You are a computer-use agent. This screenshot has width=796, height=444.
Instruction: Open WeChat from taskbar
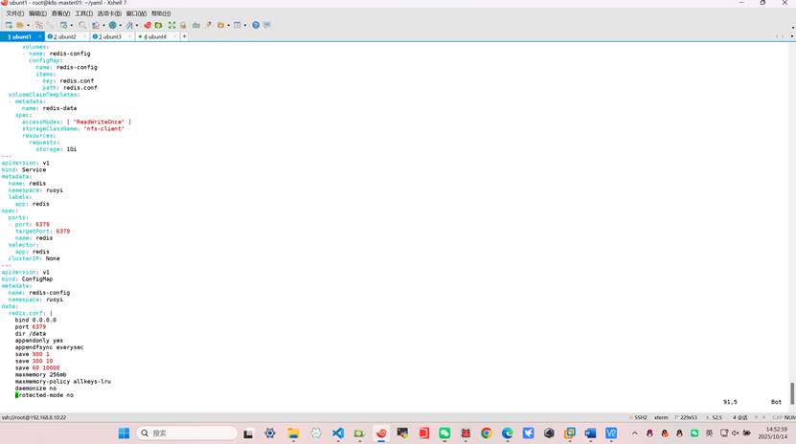(x=444, y=433)
